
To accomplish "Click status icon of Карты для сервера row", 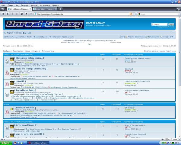I will point(7,73).
